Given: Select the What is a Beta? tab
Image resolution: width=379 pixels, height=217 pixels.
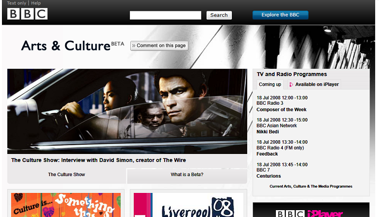Looking at the screenshot, I should pos(187,175).
